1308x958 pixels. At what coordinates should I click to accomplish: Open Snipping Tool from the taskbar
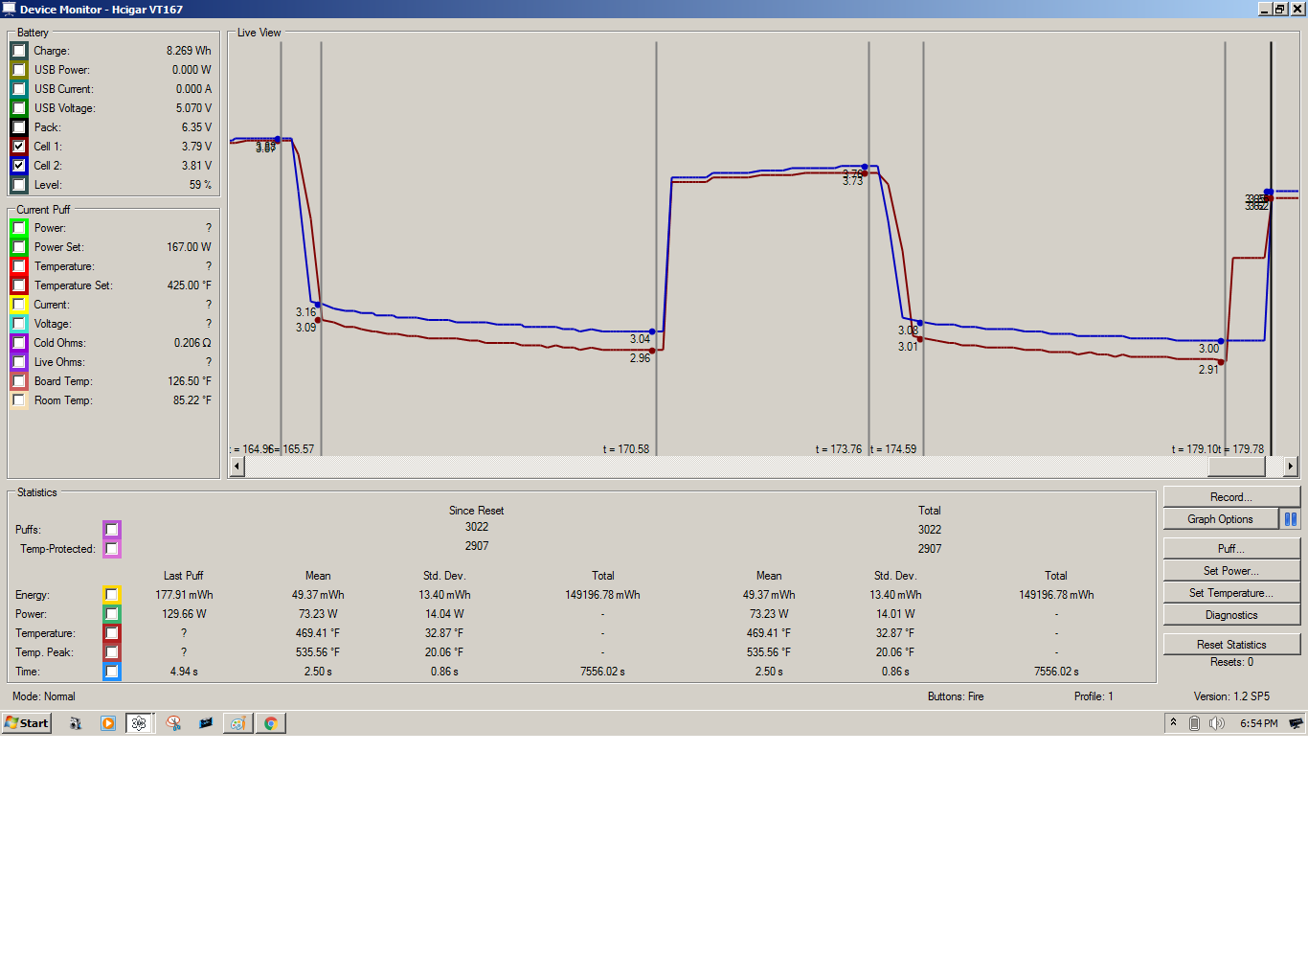(173, 723)
